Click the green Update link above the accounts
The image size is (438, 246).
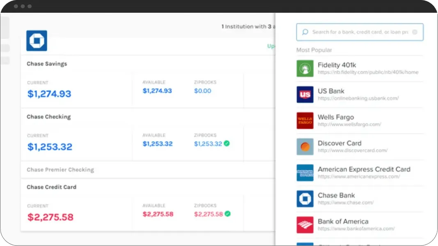pos(271,46)
